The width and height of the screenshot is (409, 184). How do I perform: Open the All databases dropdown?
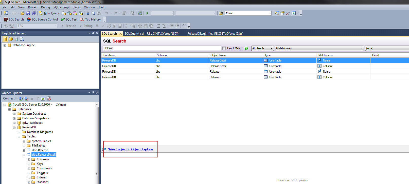[319, 48]
